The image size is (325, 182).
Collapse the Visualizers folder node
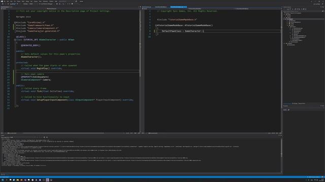click(x=284, y=43)
